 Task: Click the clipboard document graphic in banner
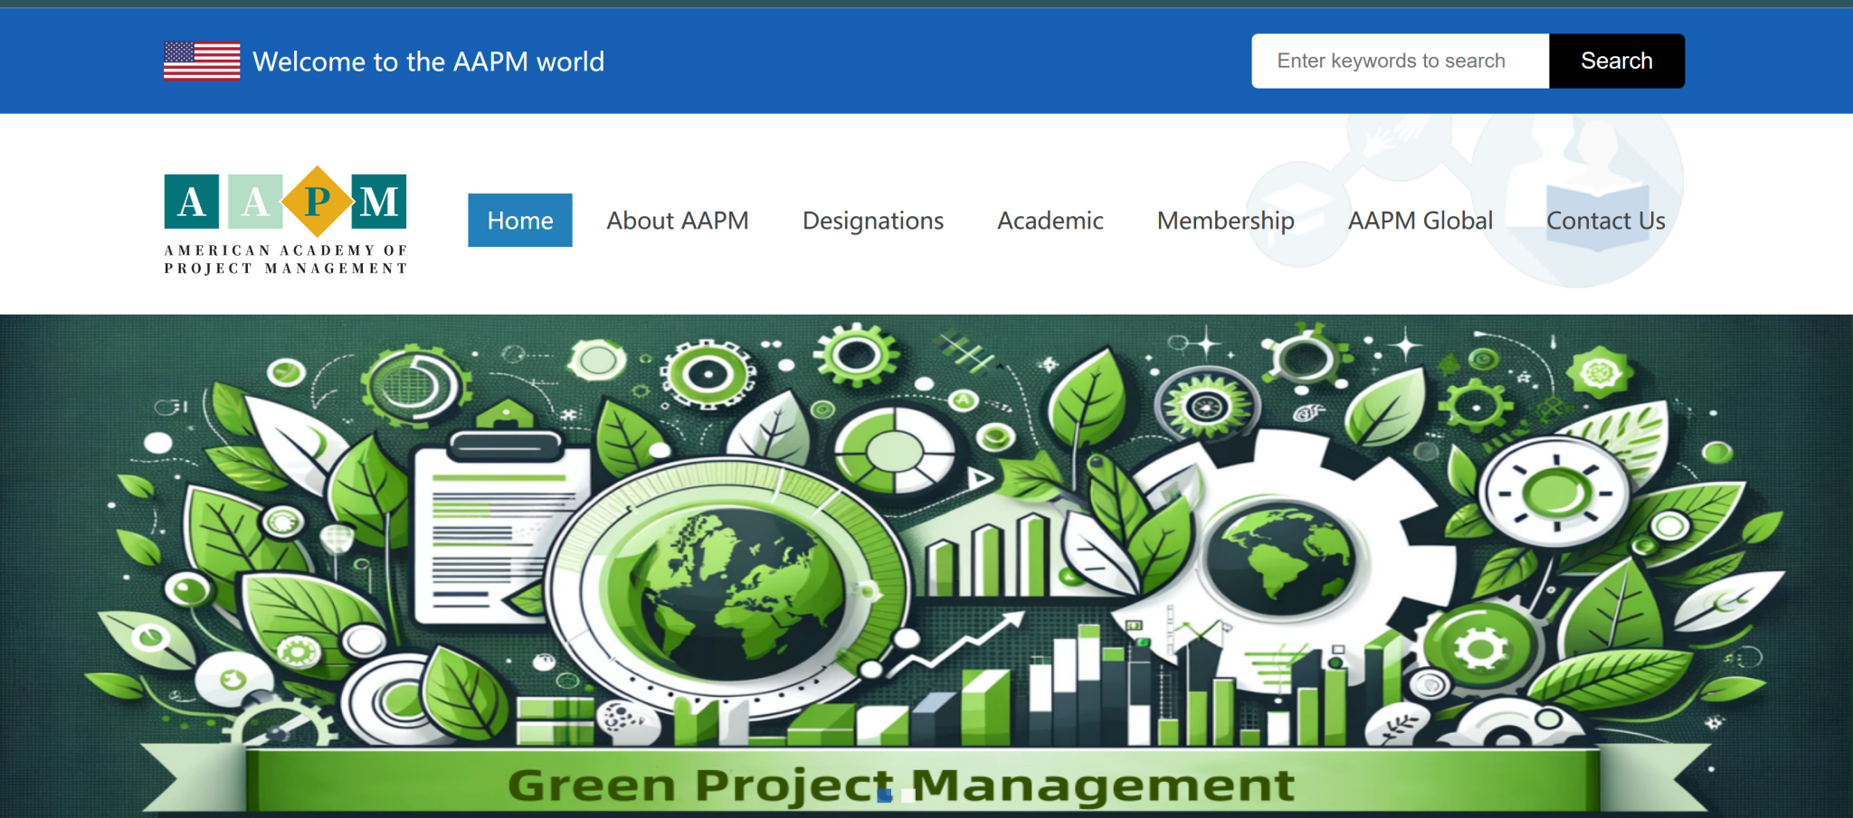click(493, 533)
